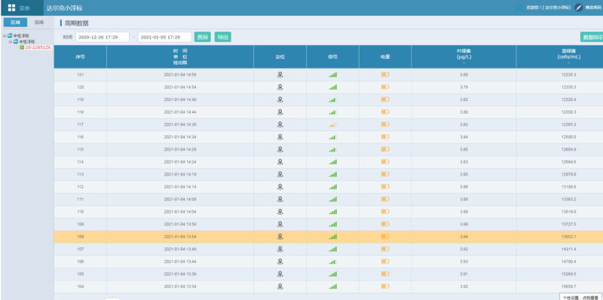This screenshot has width=603, height=300.
Task: Open location pin in highlighted row 108
Action: click(x=280, y=237)
